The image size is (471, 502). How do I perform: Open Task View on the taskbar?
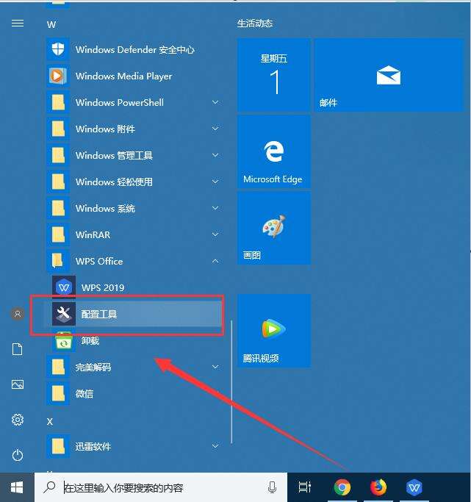pos(304,487)
